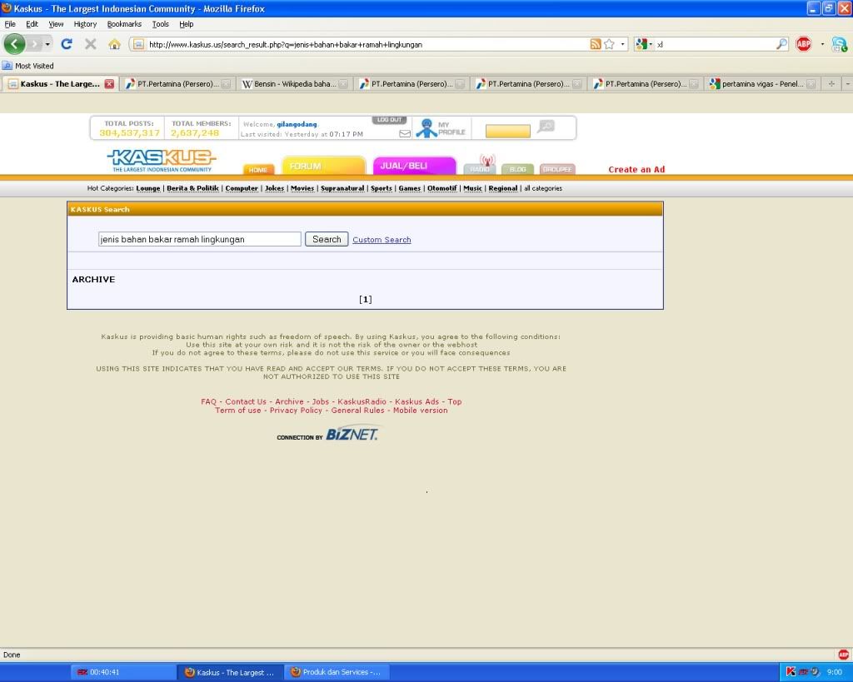The height and width of the screenshot is (682, 853).
Task: Go back using the green Back arrow
Action: pos(15,44)
